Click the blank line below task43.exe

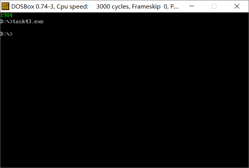point(124,28)
